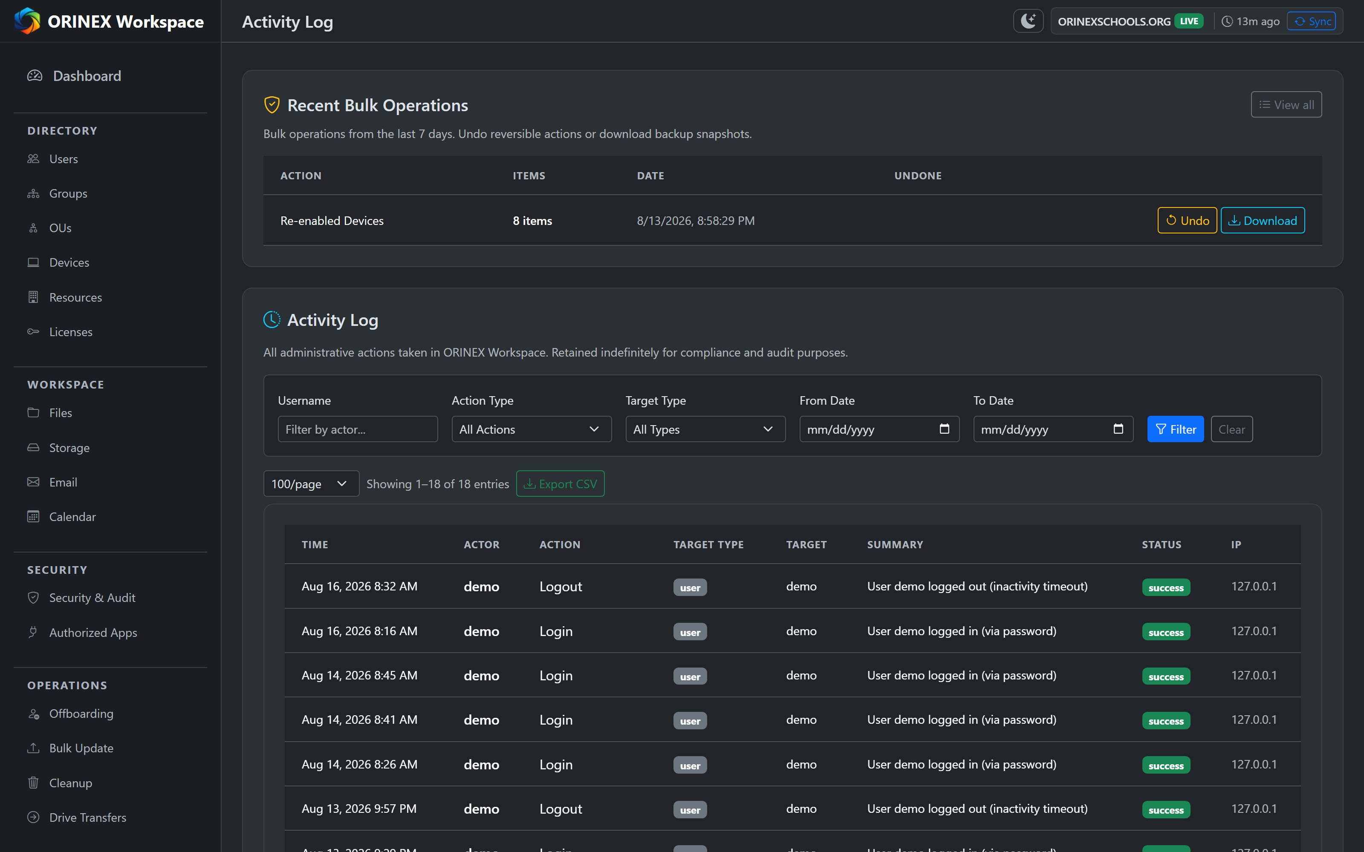This screenshot has height=852, width=1364.
Task: Click the ORINEX logo icon
Action: pos(27,21)
